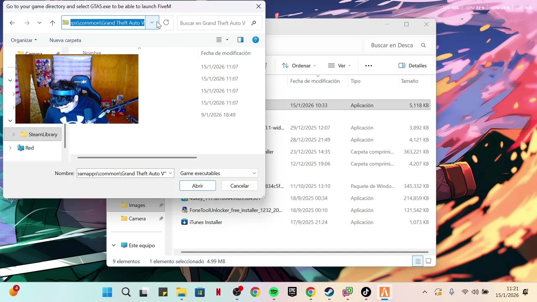Viewport: 537px width, 302px height.
Task: Select the iTunes Installer file
Action: pyautogui.click(x=206, y=222)
